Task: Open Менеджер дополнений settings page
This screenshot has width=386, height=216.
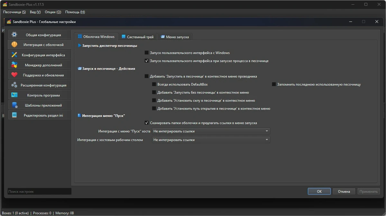Action: click(40, 65)
